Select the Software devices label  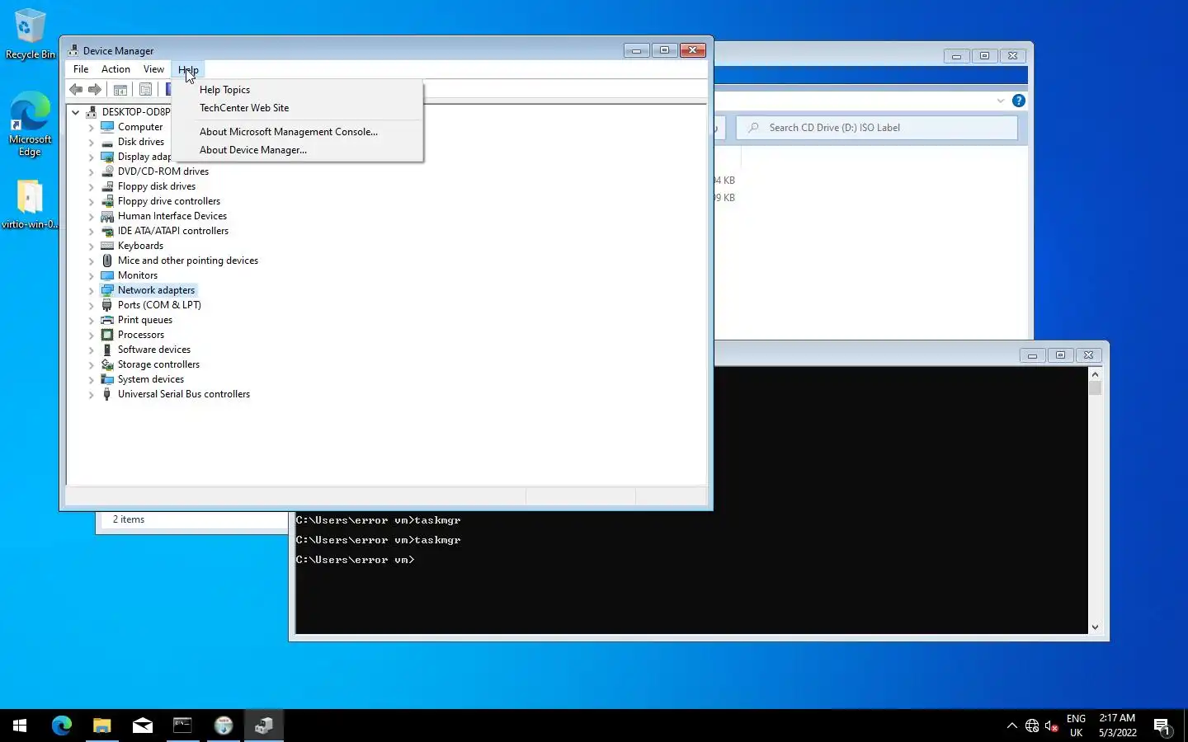coord(154,350)
